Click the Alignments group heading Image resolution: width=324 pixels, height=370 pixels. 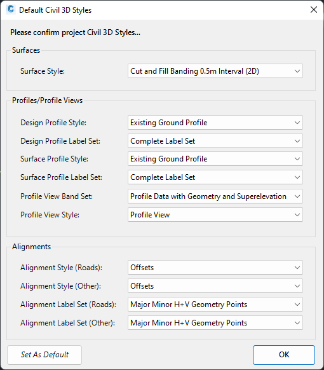(31, 247)
